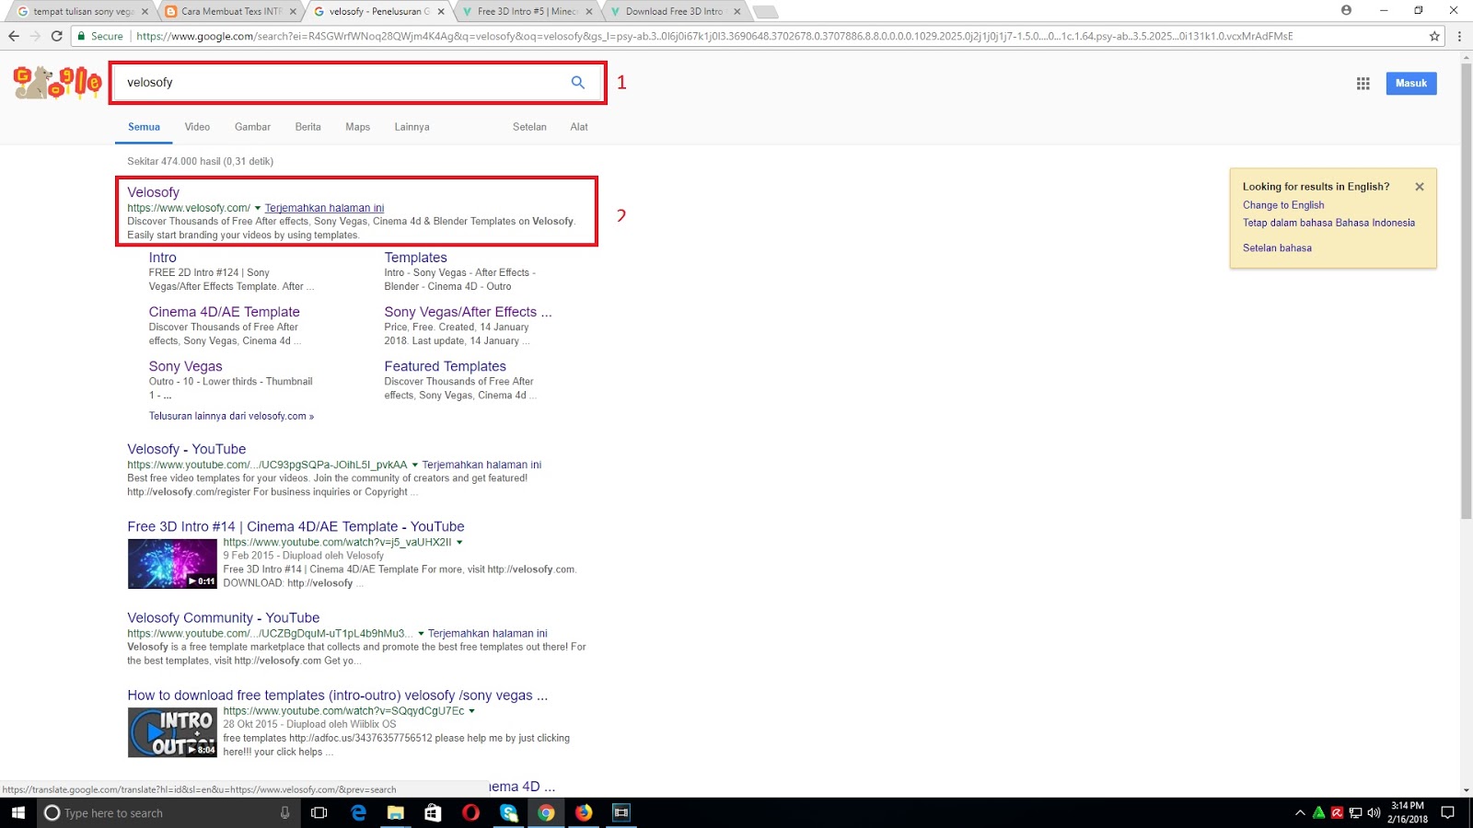Viewport: 1473px width, 828px height.
Task: Click the Google doodle logo
Action: [57, 82]
